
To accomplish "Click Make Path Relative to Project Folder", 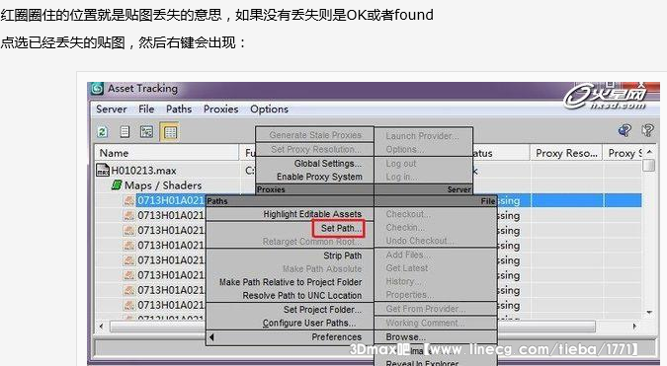I will [291, 282].
